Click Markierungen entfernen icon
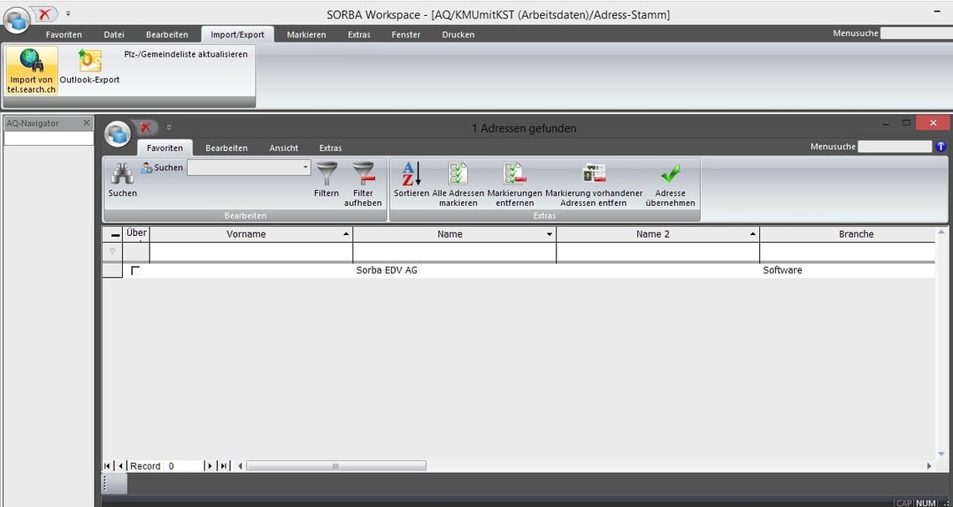The height and width of the screenshot is (507, 953). coord(515,173)
